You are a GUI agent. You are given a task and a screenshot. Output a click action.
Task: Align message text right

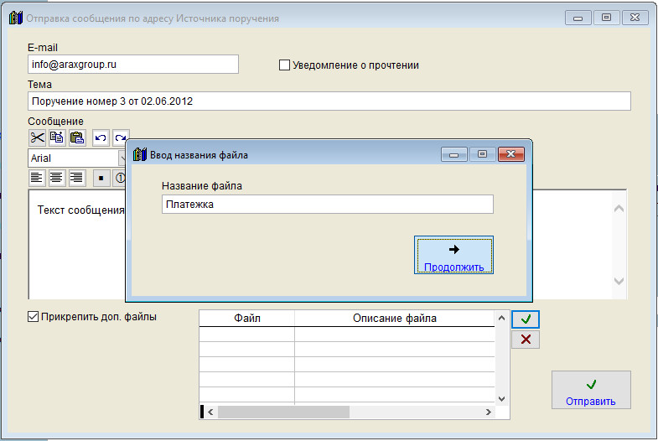(x=77, y=178)
